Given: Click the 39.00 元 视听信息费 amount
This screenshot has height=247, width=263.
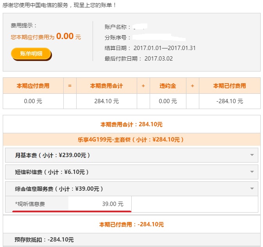Looking at the screenshot, I should pyautogui.click(x=113, y=204).
